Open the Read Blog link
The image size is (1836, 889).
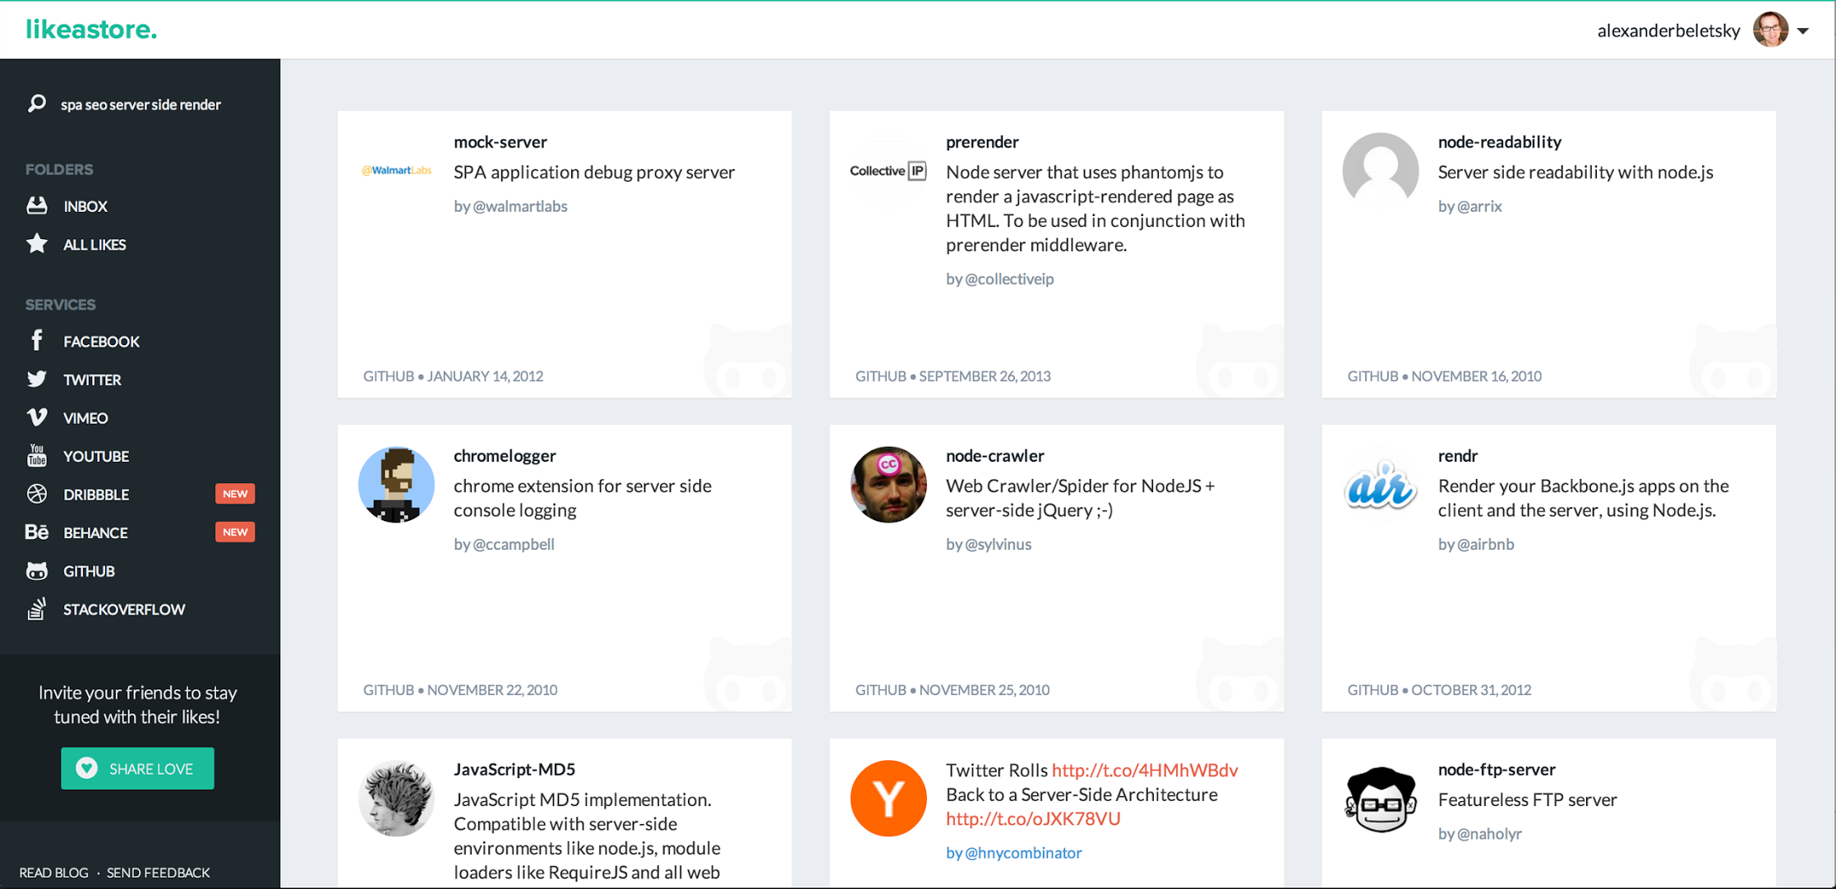(53, 873)
